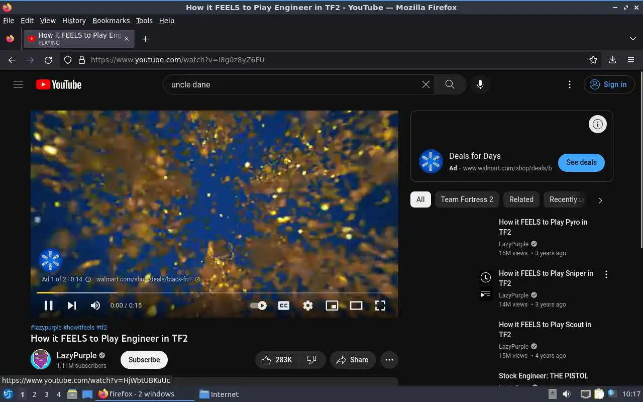Toggle closed captions

pos(284,305)
